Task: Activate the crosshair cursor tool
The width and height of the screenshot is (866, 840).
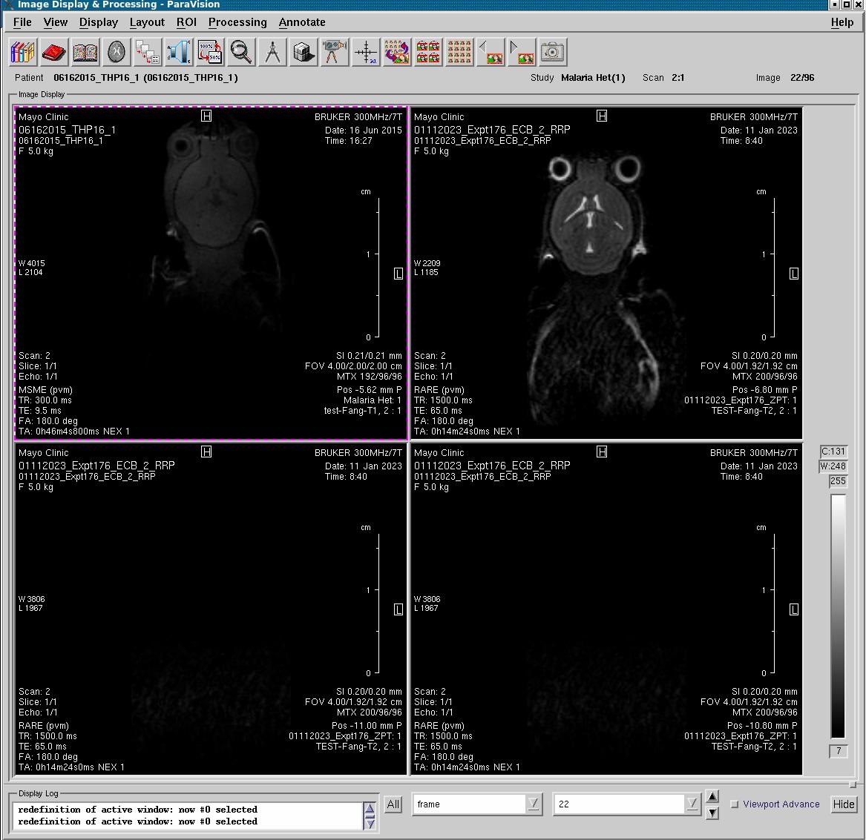Action: coord(366,52)
